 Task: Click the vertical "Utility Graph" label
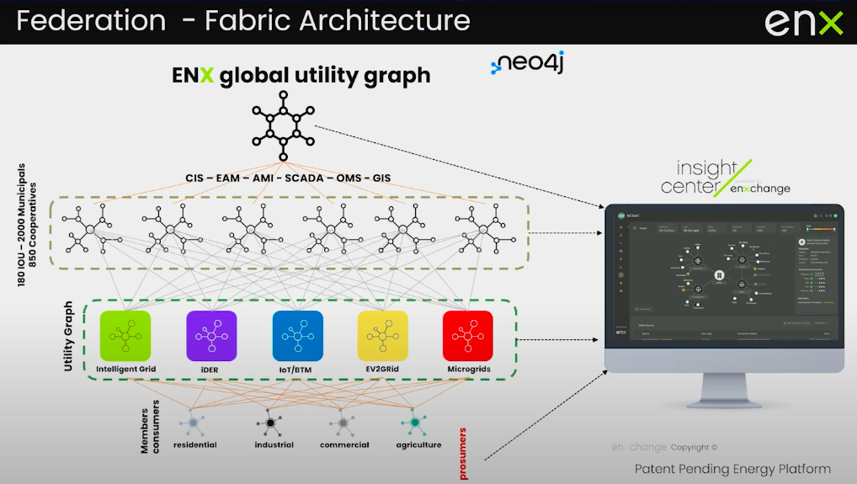(68, 336)
